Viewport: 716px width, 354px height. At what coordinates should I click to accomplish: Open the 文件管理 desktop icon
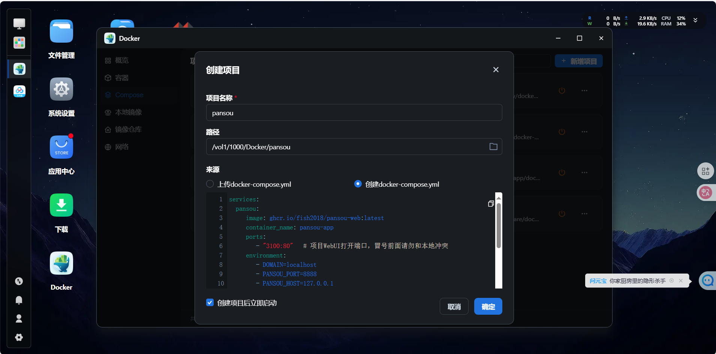pyautogui.click(x=61, y=31)
